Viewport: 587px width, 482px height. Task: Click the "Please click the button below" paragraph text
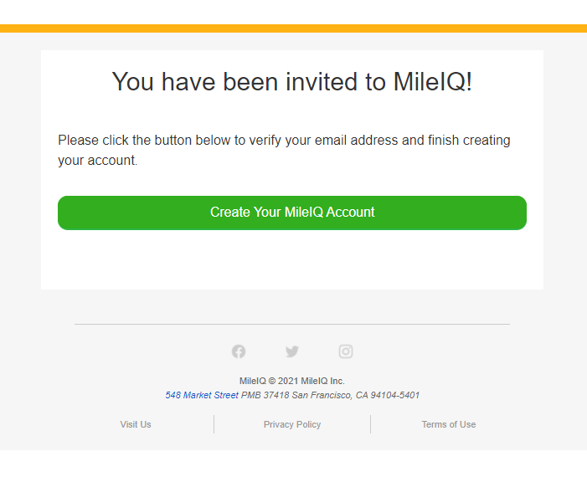tap(284, 150)
